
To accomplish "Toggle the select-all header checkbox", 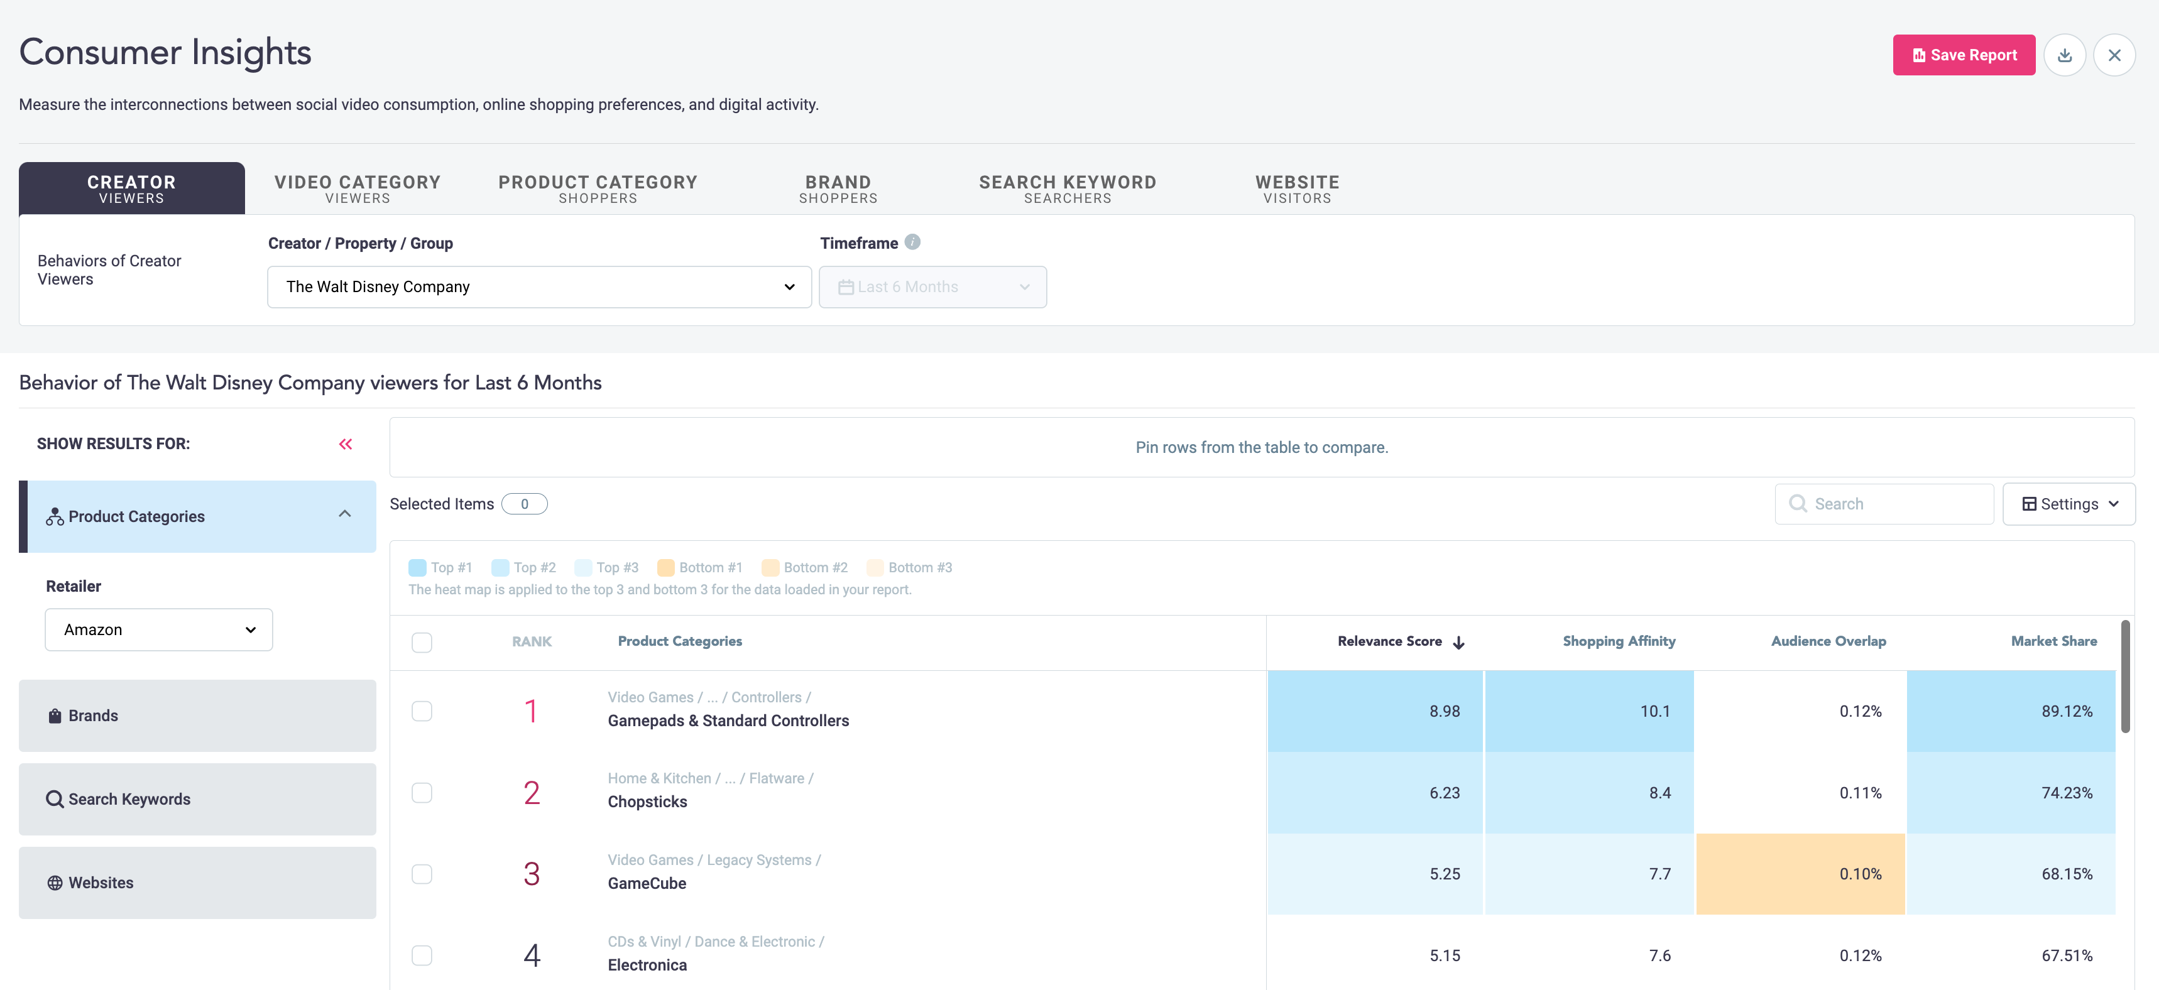I will coord(422,643).
